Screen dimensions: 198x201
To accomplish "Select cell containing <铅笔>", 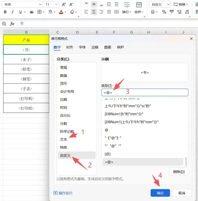I will tap(26, 69).
